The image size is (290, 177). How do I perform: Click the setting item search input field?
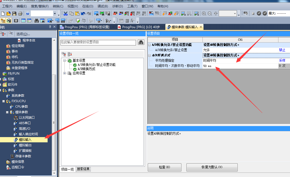click(98, 42)
